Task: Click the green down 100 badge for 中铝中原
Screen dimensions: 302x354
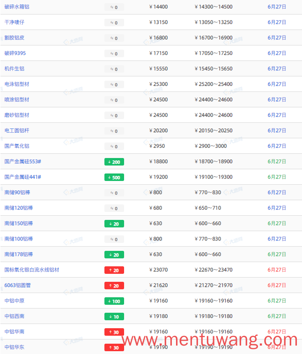Action: [x=114, y=301]
